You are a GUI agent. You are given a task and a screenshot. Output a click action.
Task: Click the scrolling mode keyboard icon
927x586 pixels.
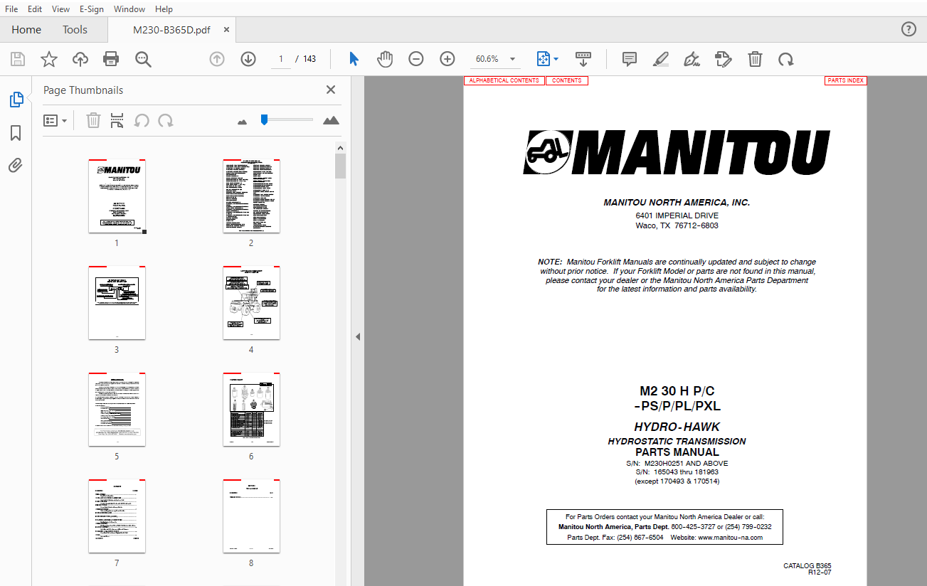click(x=583, y=59)
